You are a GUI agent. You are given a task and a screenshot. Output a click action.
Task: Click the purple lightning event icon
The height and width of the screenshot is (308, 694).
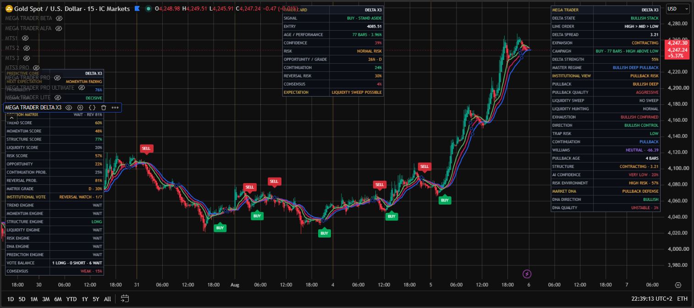[x=527, y=274]
